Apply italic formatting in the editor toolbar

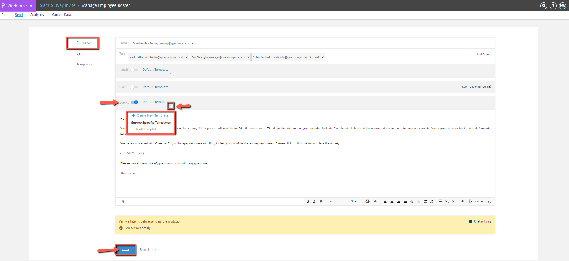click(314, 201)
